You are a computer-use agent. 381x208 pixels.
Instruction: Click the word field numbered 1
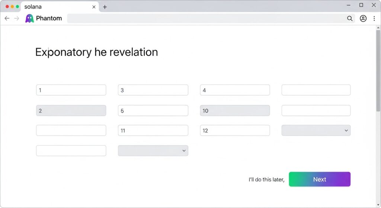(71, 90)
